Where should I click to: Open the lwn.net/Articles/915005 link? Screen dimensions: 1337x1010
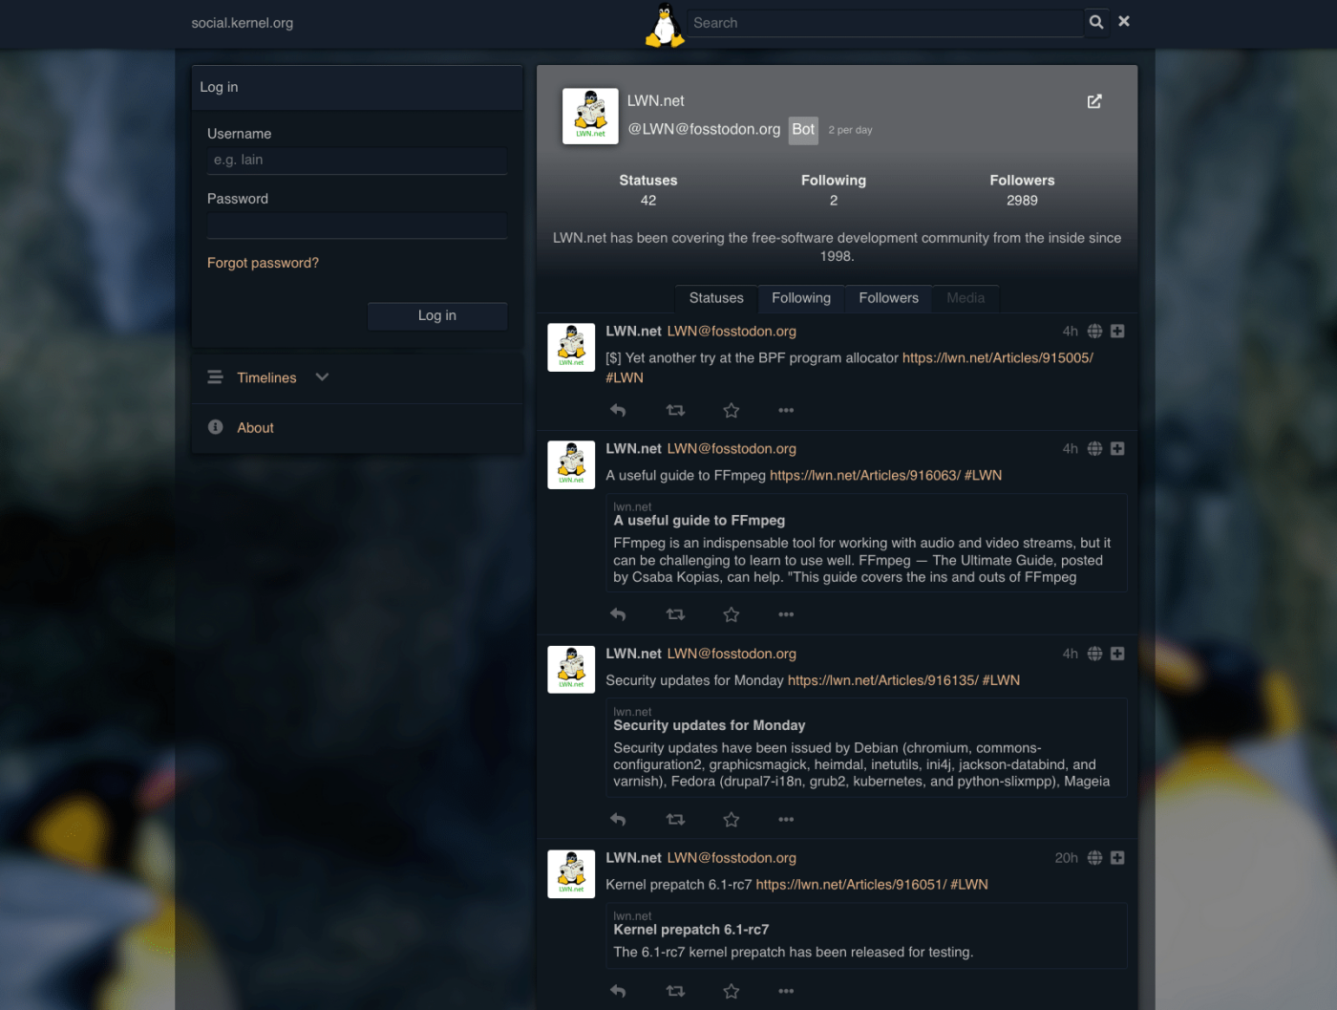[998, 357]
